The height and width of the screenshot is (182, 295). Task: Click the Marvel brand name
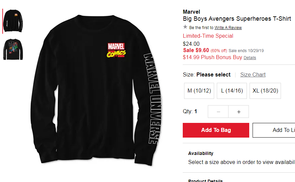coord(191,12)
